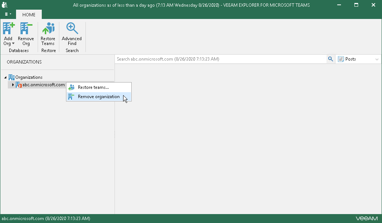Click the Posts category icon

coord(341,59)
